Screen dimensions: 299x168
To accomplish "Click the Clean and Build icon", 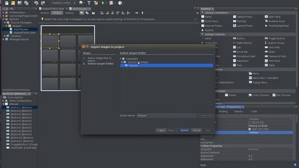I will click(96, 3).
